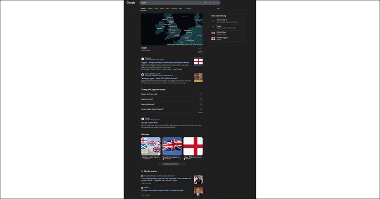Open Tentang Inggris Study UK British Council

tap(159, 78)
